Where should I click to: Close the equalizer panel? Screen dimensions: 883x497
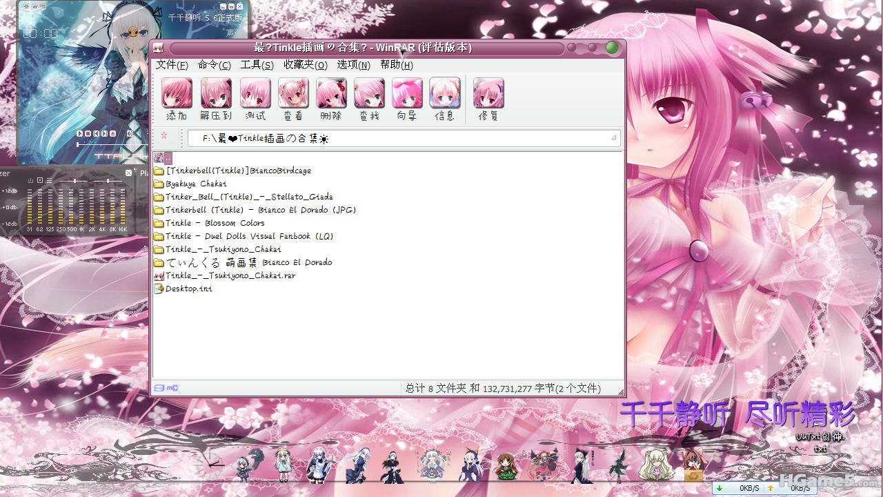pyautogui.click(x=128, y=173)
